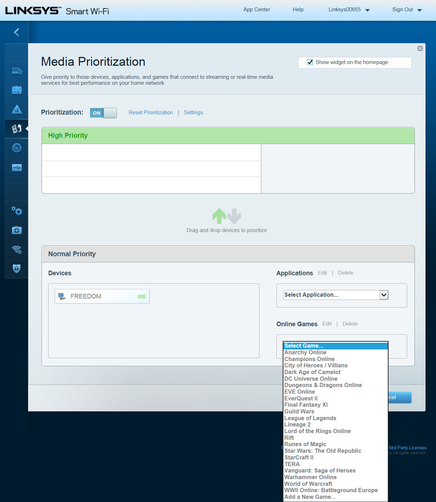Click Delete next to Online Games

pyautogui.click(x=350, y=324)
